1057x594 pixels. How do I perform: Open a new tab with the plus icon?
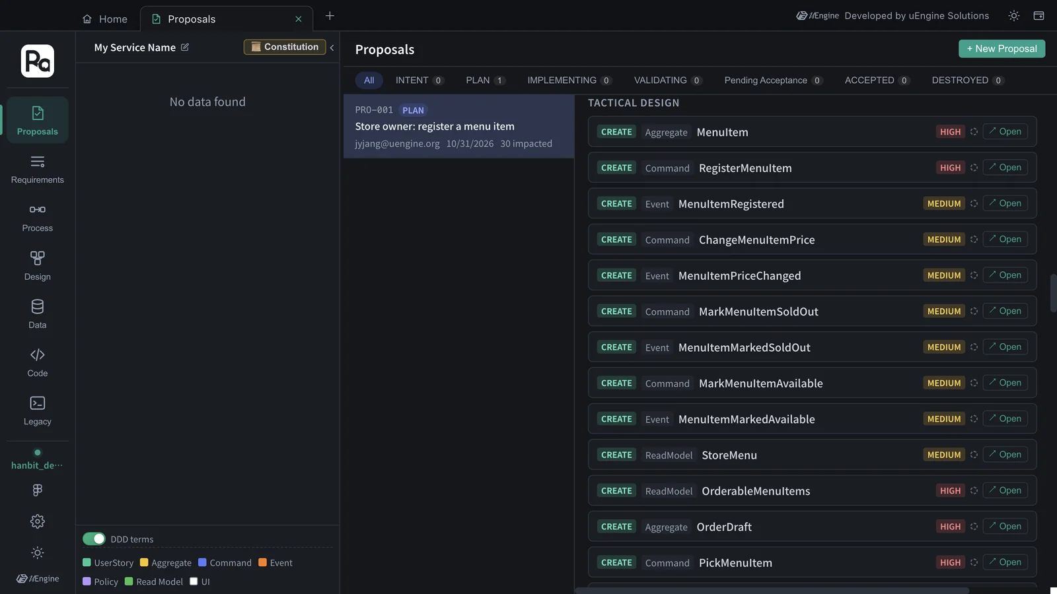(330, 16)
